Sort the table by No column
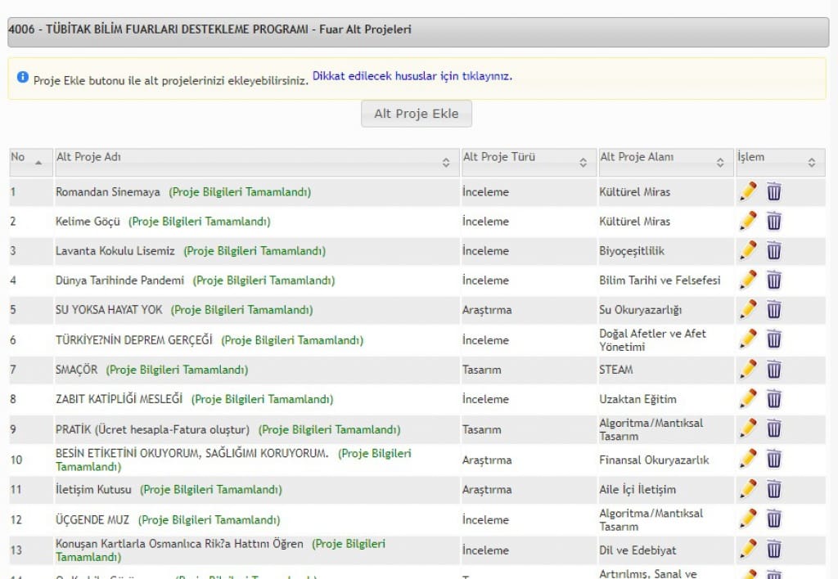The width and height of the screenshot is (838, 579). point(38,162)
